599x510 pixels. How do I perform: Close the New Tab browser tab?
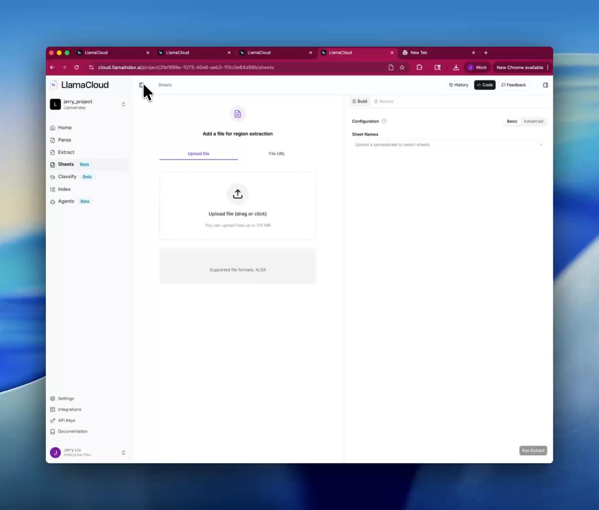click(474, 52)
